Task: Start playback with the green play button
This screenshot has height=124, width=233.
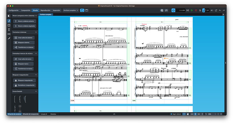Action: click(x=192, y=10)
